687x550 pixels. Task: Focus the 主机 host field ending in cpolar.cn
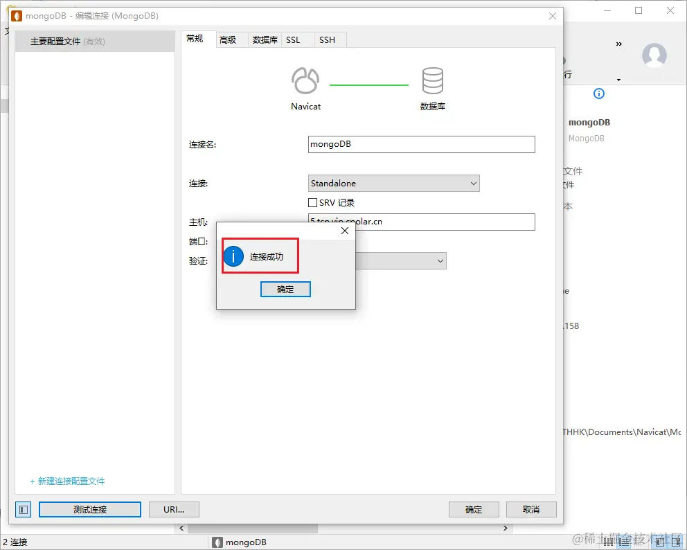click(x=422, y=221)
